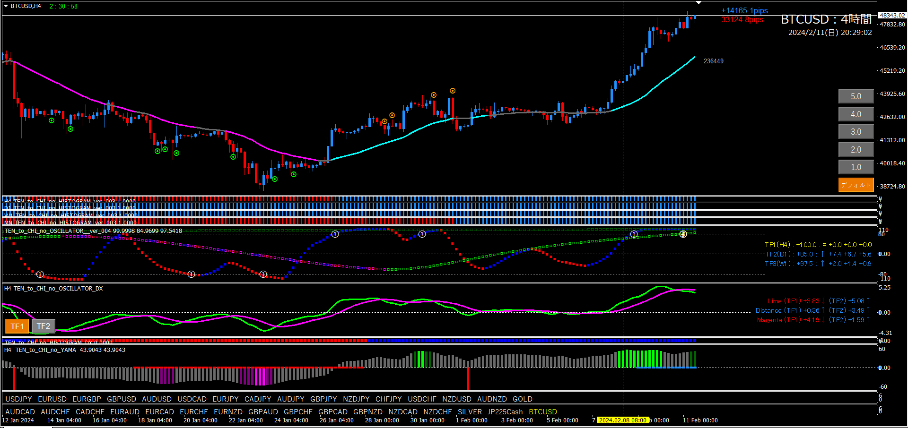Image resolution: width=908 pixels, height=428 pixels.
Task: Click the TF3(W1) oscillator value row
Action: tap(818, 264)
